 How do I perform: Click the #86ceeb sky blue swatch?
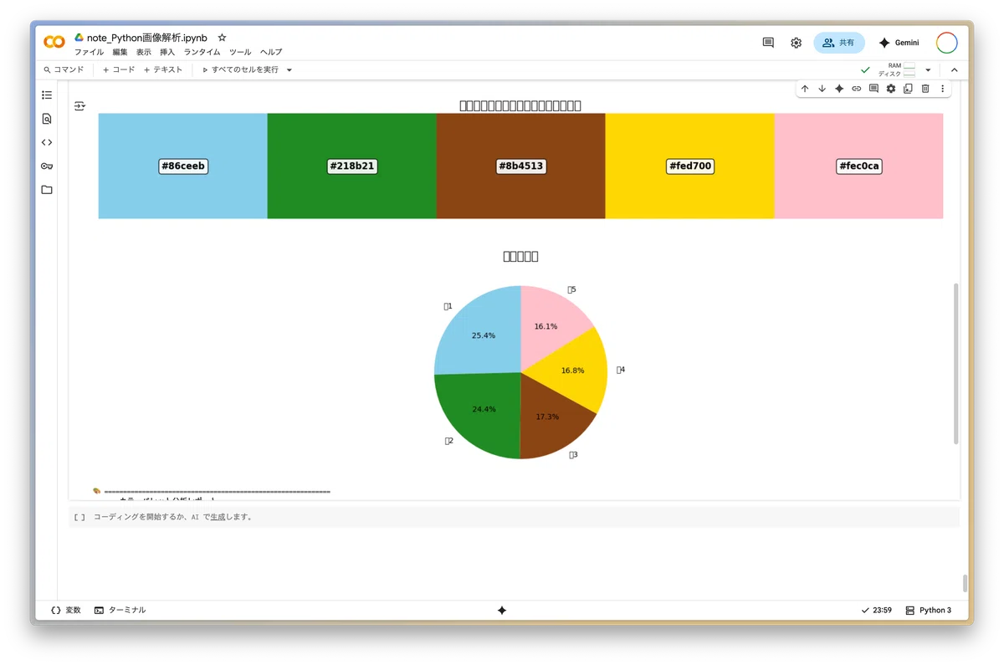[x=182, y=166]
